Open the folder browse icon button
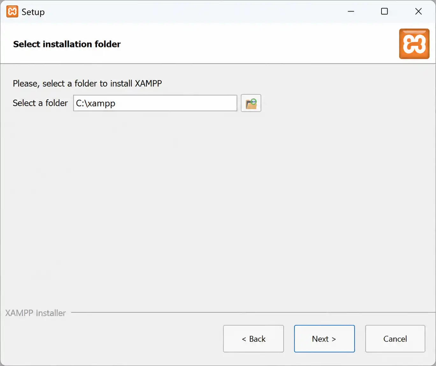Image resolution: width=436 pixels, height=366 pixels. (251, 103)
